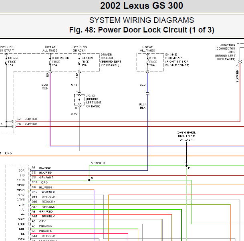Select the 'MPX1' pin name

click(21, 190)
